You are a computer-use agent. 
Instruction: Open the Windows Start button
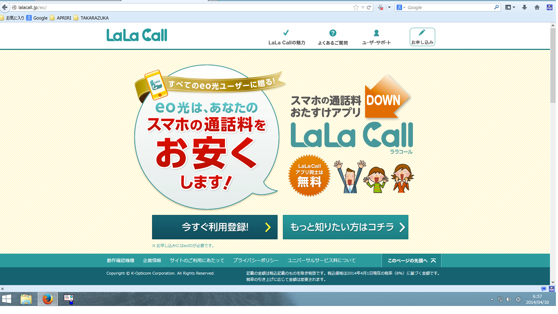pos(7,299)
